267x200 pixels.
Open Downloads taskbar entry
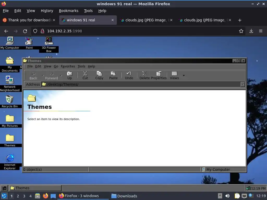pyautogui.click(x=124, y=196)
